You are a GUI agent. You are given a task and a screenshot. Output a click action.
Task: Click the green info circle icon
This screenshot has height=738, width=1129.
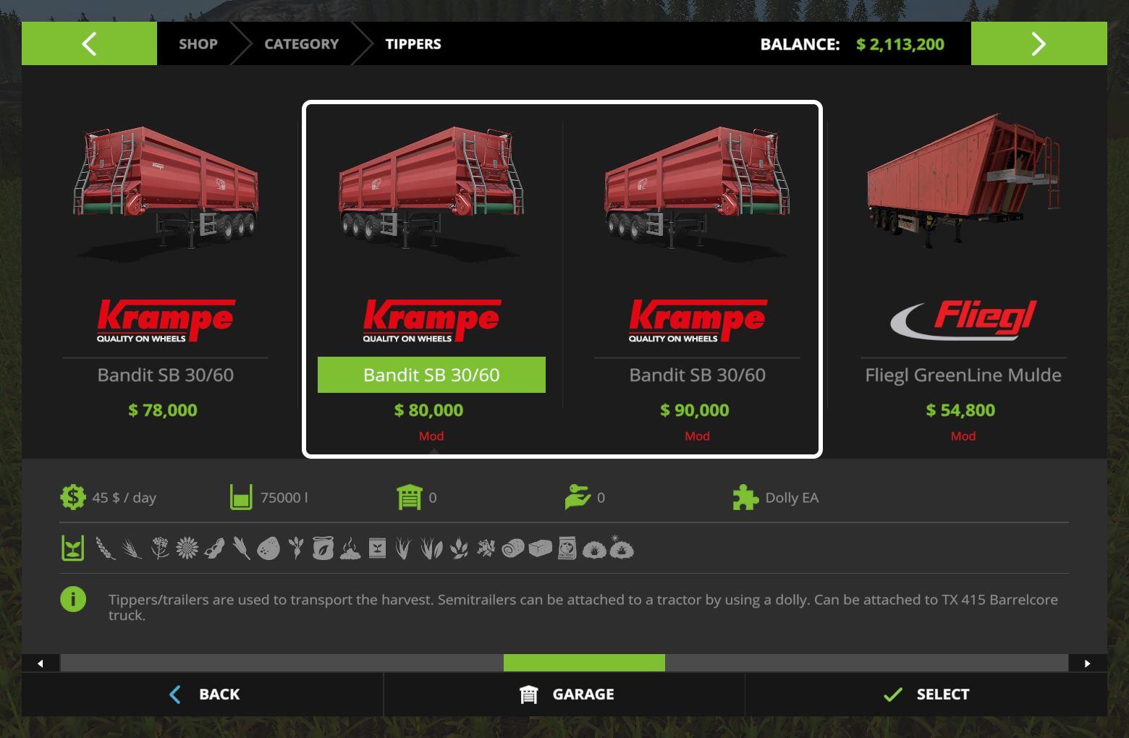[x=73, y=599]
